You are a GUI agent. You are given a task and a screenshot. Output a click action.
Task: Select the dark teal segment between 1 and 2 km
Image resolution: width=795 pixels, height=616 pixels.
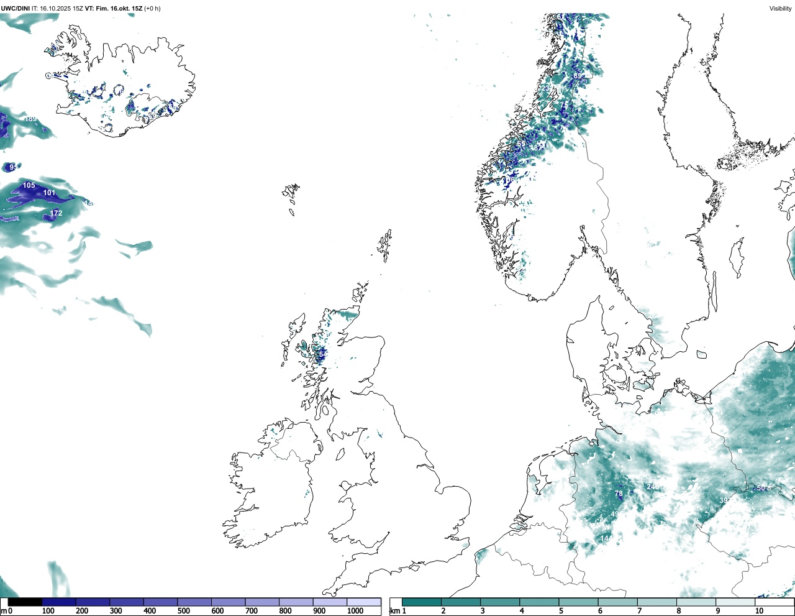click(x=422, y=602)
